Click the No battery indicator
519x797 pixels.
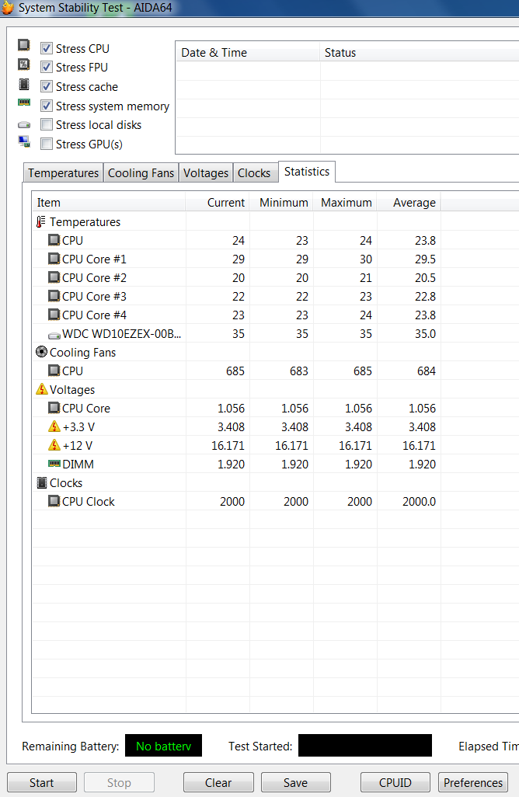click(x=163, y=745)
